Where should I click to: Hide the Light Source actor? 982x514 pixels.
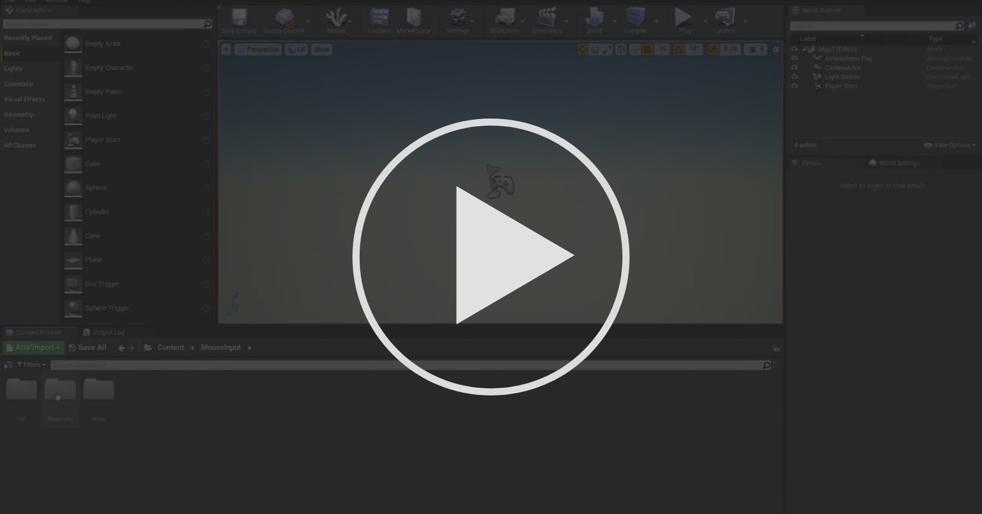(795, 77)
